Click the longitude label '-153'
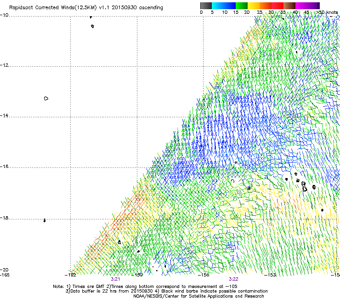The height and width of the screenshot is (299, 340). point(270,275)
